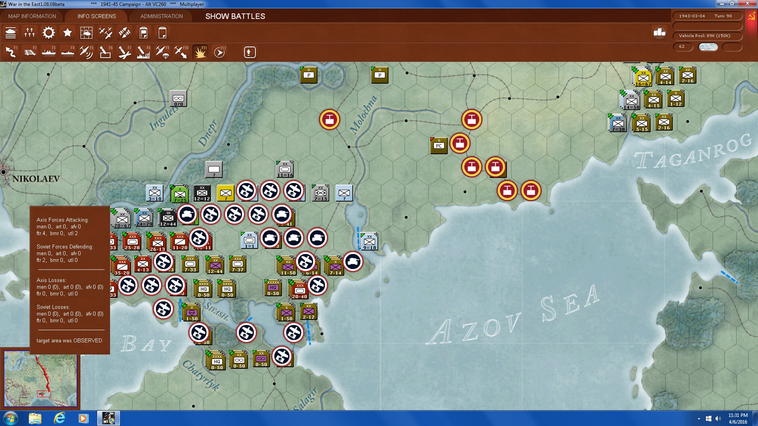Viewport: 758px width, 426px height.
Task: Open Internet Explorer from the taskbar
Action: (59, 418)
